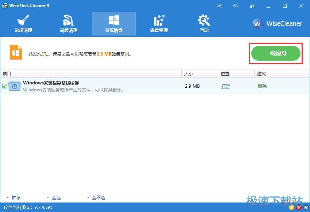Click the 位置 column header
Viewport: 310px width, 212px height.
tap(236, 74)
